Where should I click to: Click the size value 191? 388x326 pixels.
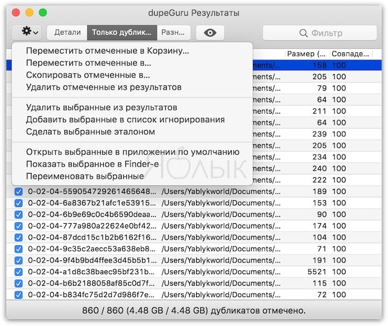[x=319, y=260]
